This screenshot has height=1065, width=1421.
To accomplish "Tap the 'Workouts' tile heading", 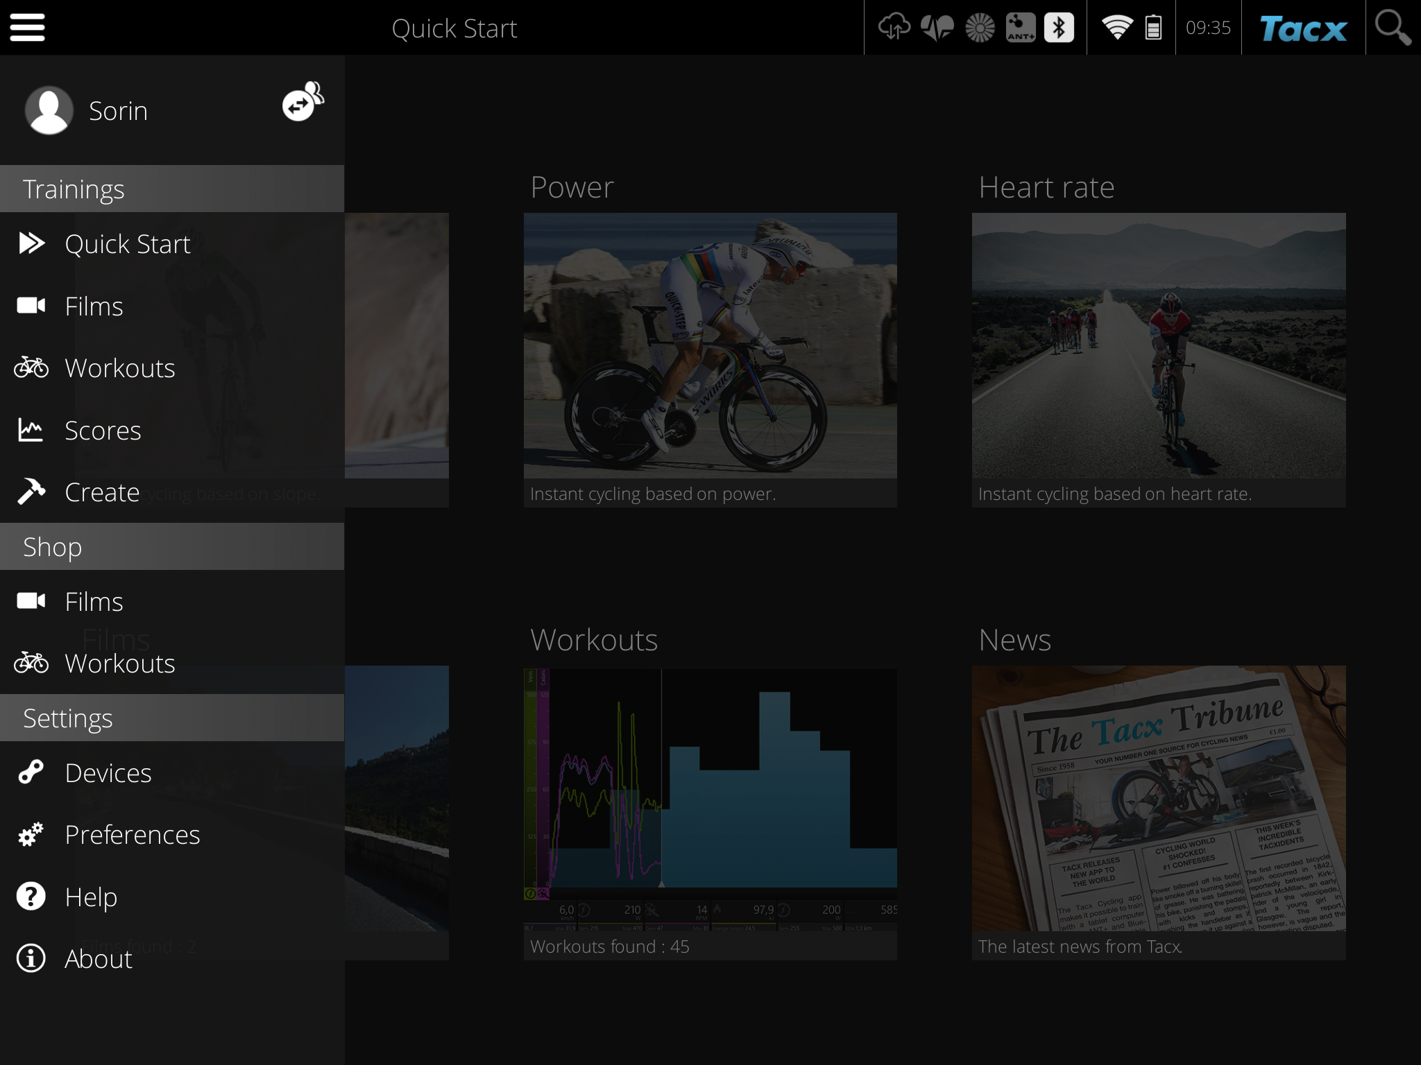I will [x=594, y=640].
